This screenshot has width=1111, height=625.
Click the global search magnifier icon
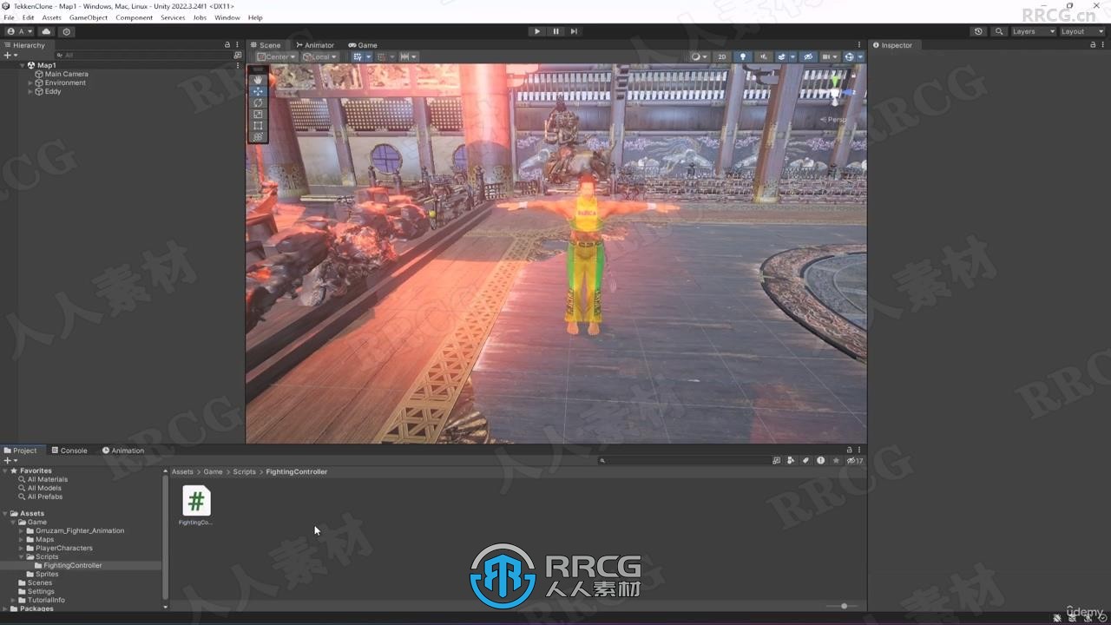(x=999, y=31)
